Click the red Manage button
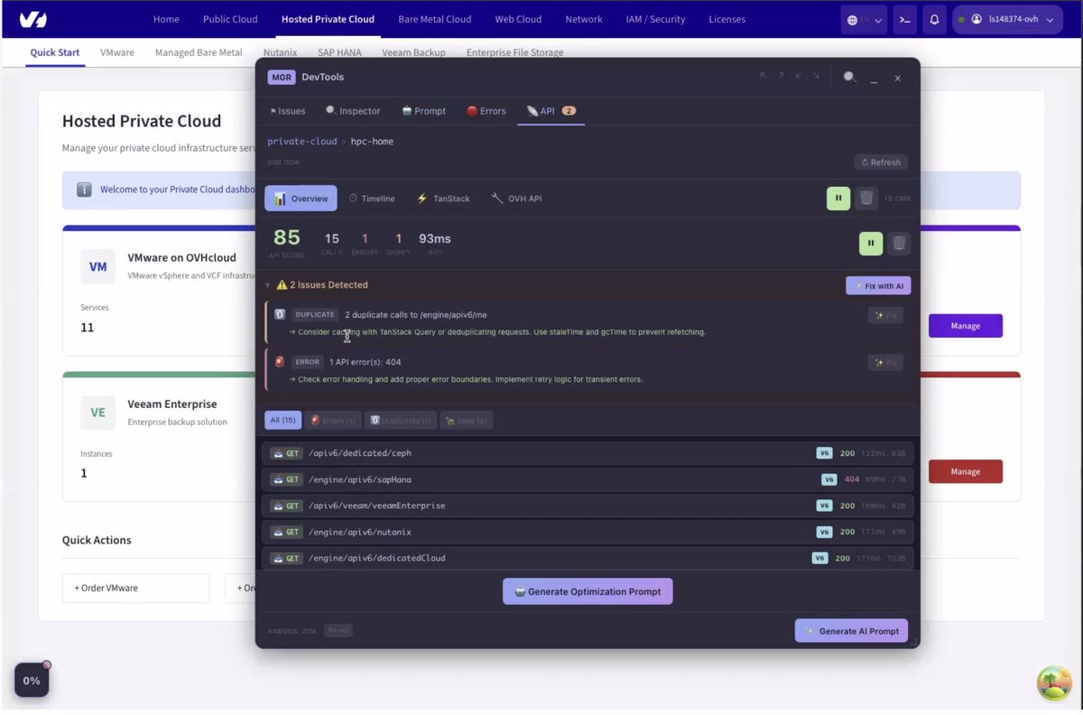 point(965,471)
